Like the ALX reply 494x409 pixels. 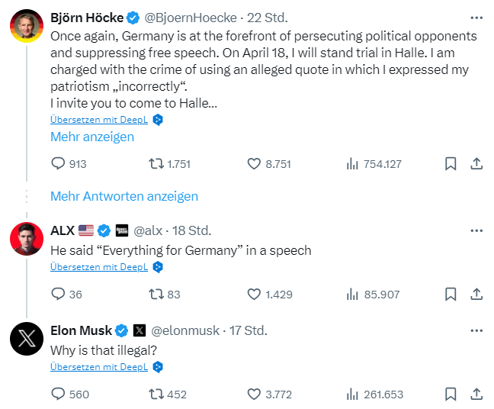(x=255, y=294)
